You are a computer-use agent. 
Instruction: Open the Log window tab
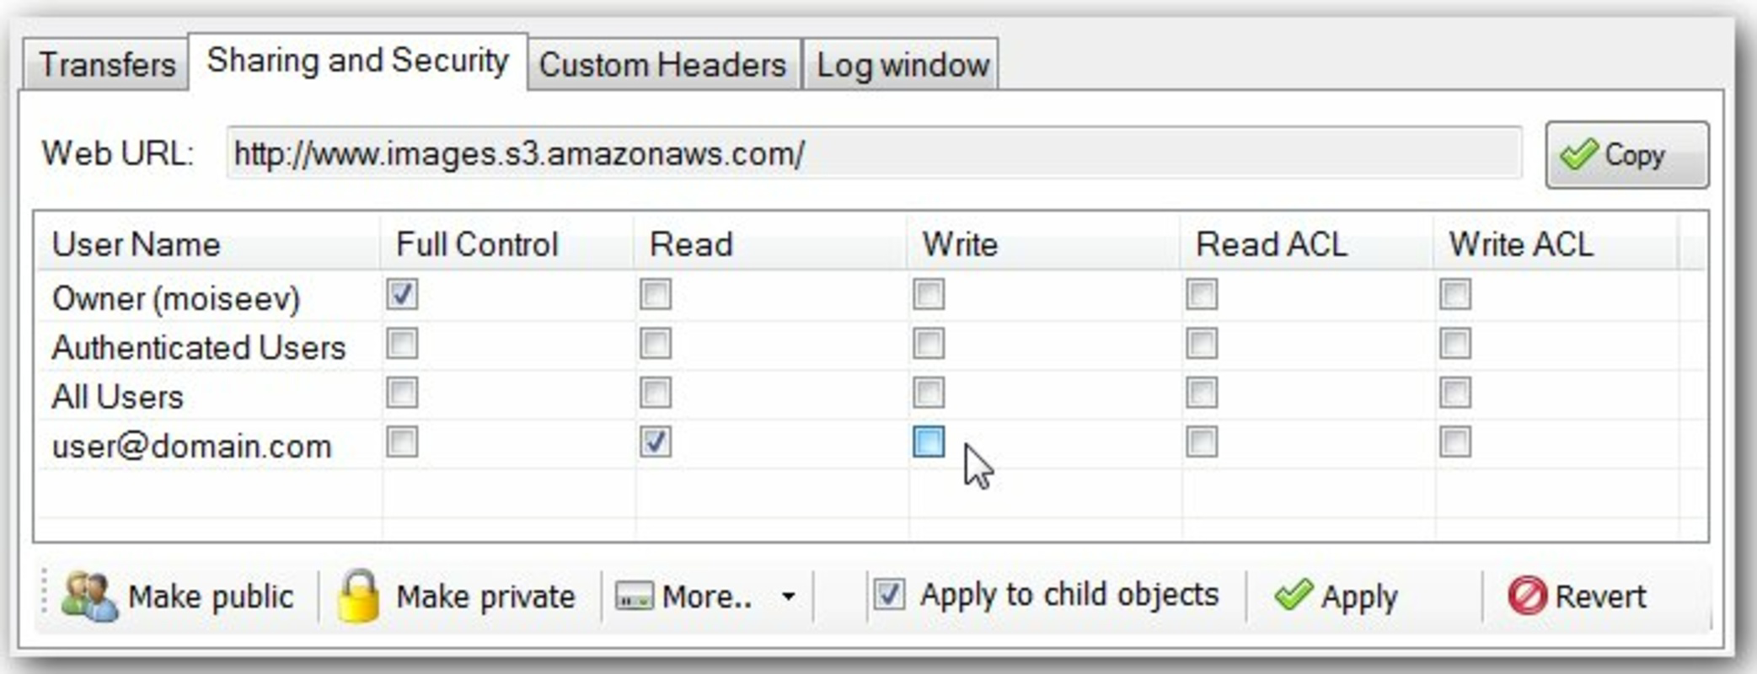point(902,64)
